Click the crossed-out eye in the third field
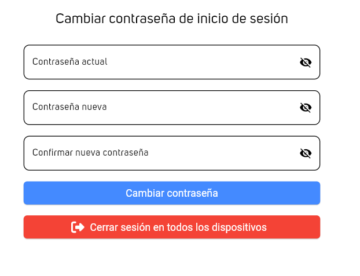Image resolution: width=360 pixels, height=276 pixels. click(x=306, y=153)
